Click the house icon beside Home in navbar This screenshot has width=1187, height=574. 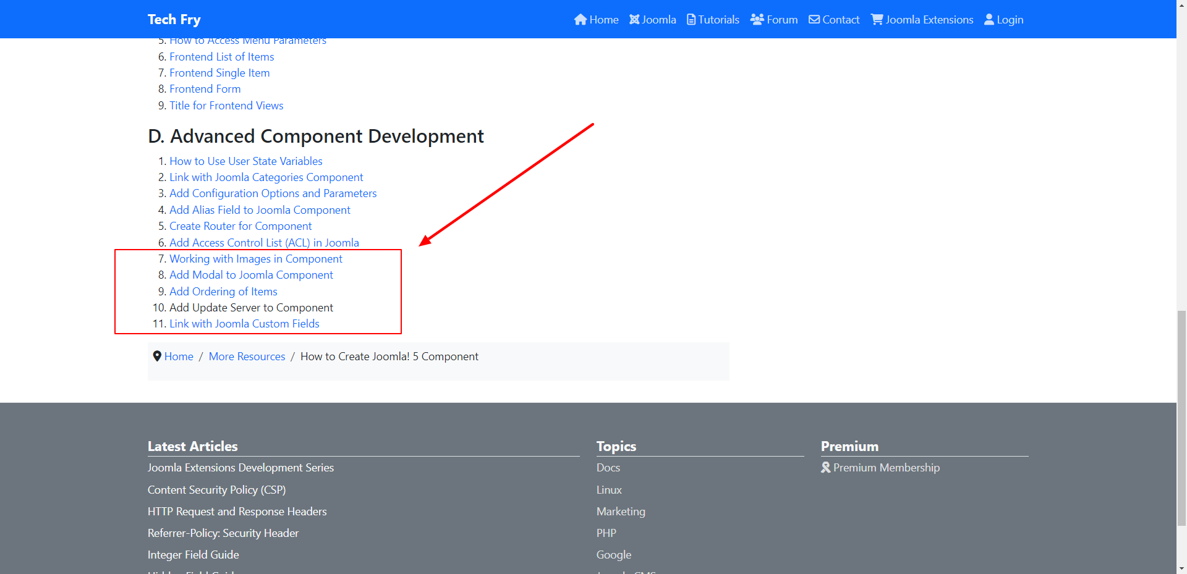coord(580,20)
